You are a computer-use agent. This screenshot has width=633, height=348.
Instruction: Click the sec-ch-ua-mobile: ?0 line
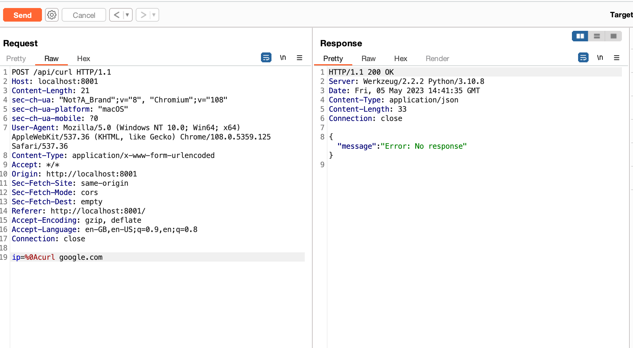(55, 118)
